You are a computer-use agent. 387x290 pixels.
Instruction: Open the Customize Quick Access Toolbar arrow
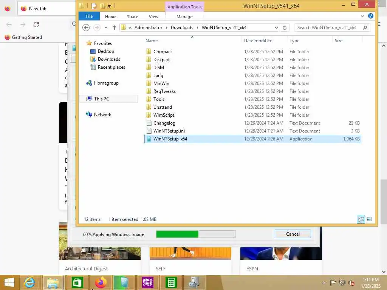109,6
